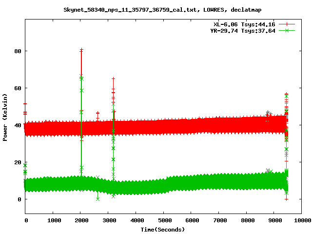Screen dimensions: 312x234
Task: Click the x-axis tick label 9000
Action: pos(275,220)
